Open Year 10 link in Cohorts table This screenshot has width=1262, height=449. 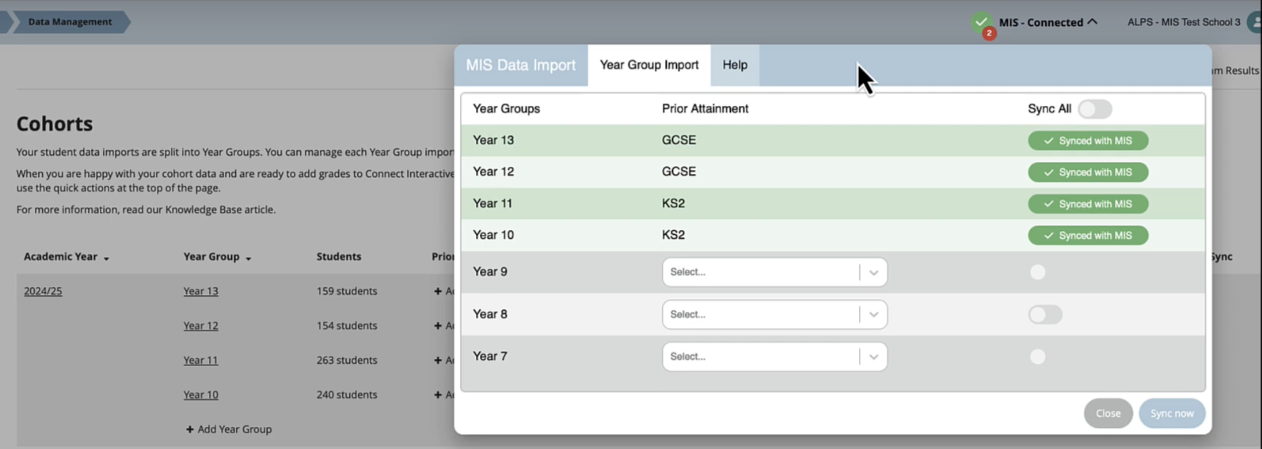201,395
